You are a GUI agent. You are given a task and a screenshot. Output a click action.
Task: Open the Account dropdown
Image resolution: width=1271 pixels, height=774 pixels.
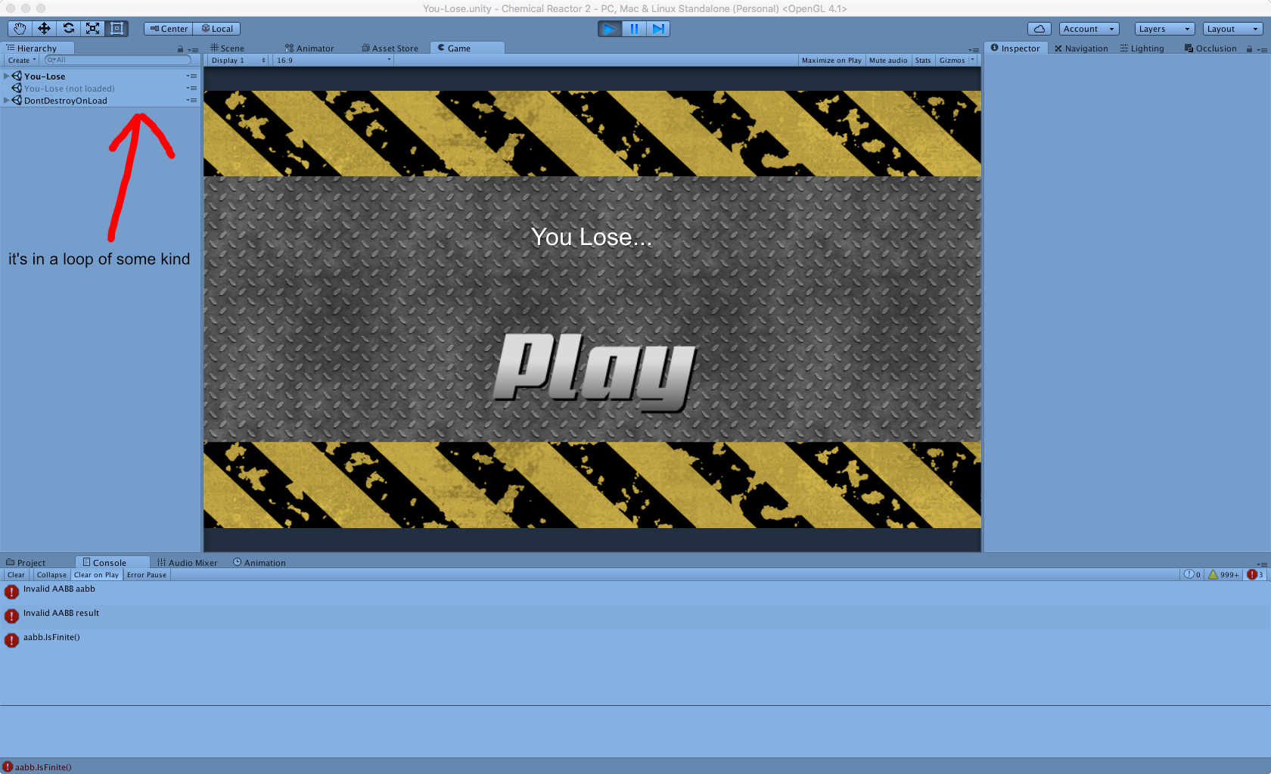(x=1089, y=29)
